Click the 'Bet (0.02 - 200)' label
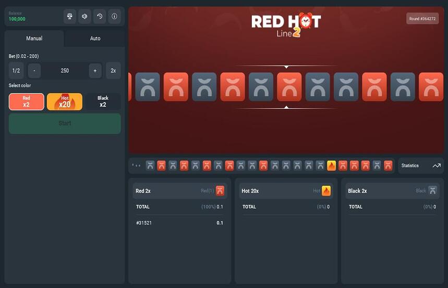This screenshot has height=288, width=448. tap(23, 56)
